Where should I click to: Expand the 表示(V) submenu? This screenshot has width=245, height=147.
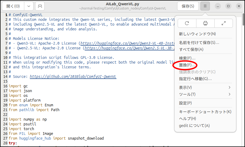pyautogui.click(x=205, y=87)
